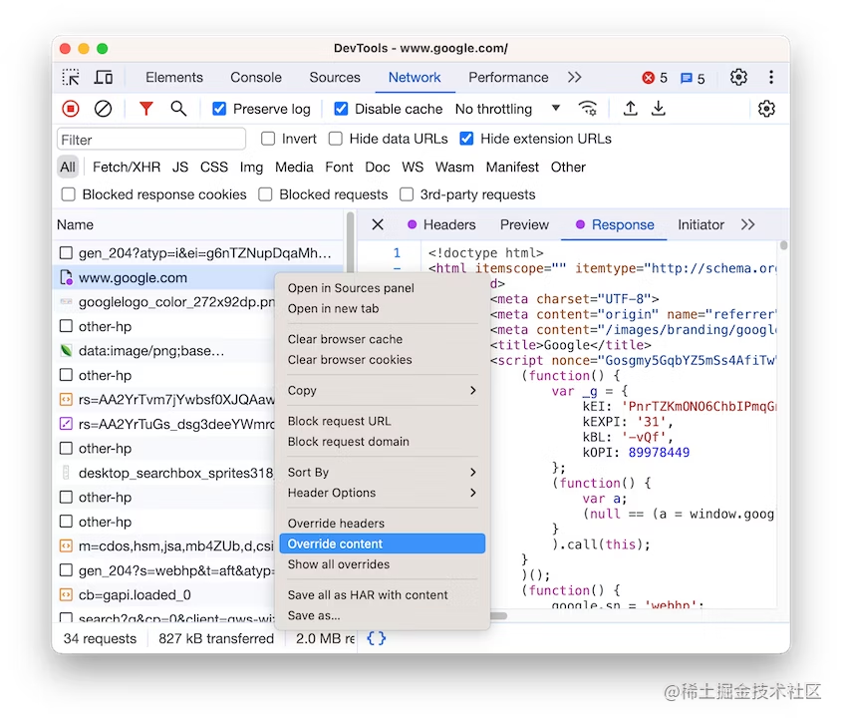Click script icon beside m=cdos,hsm request
The height and width of the screenshot is (722, 842).
[66, 546]
